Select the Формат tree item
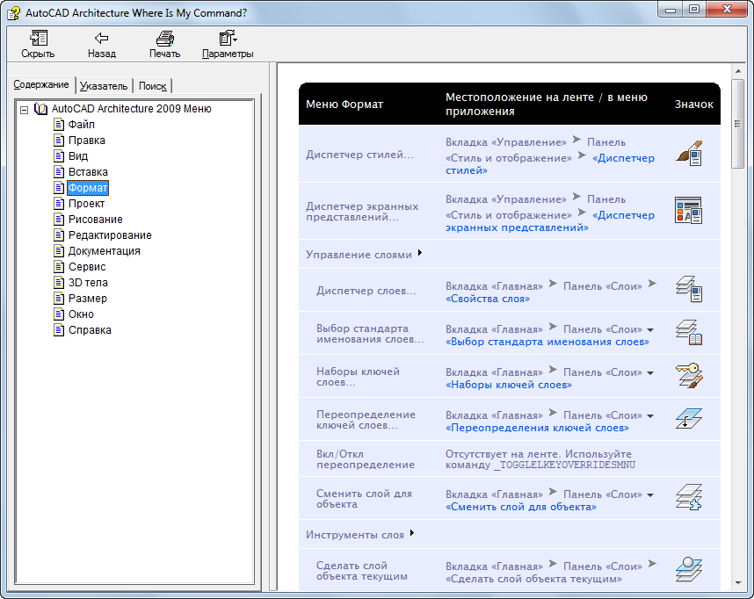The image size is (754, 599). pos(88,188)
